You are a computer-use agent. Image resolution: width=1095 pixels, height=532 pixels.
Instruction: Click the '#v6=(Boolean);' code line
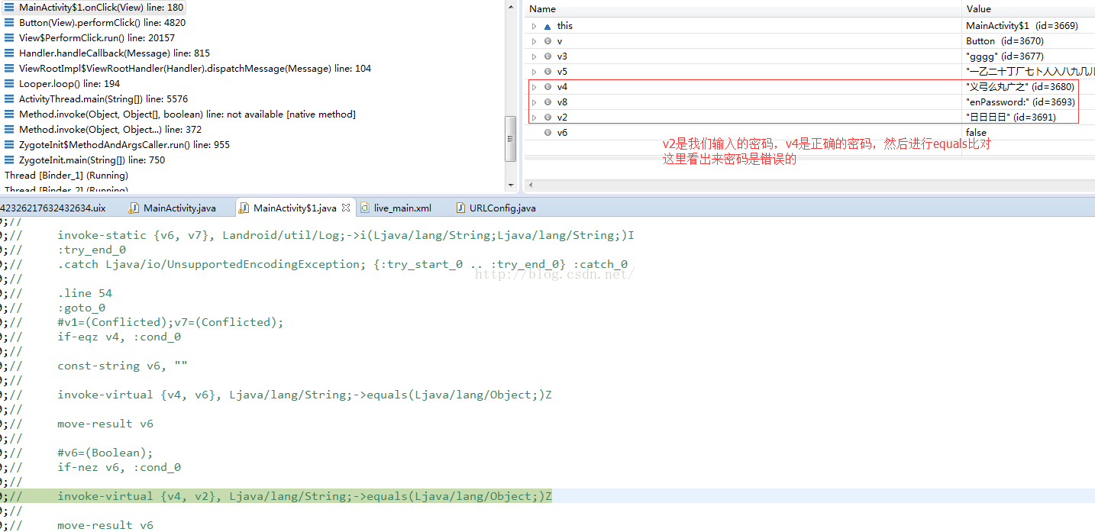pyautogui.click(x=105, y=453)
